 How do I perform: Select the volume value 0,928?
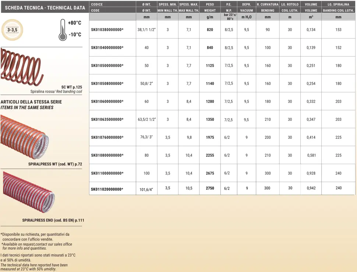(x=311, y=173)
